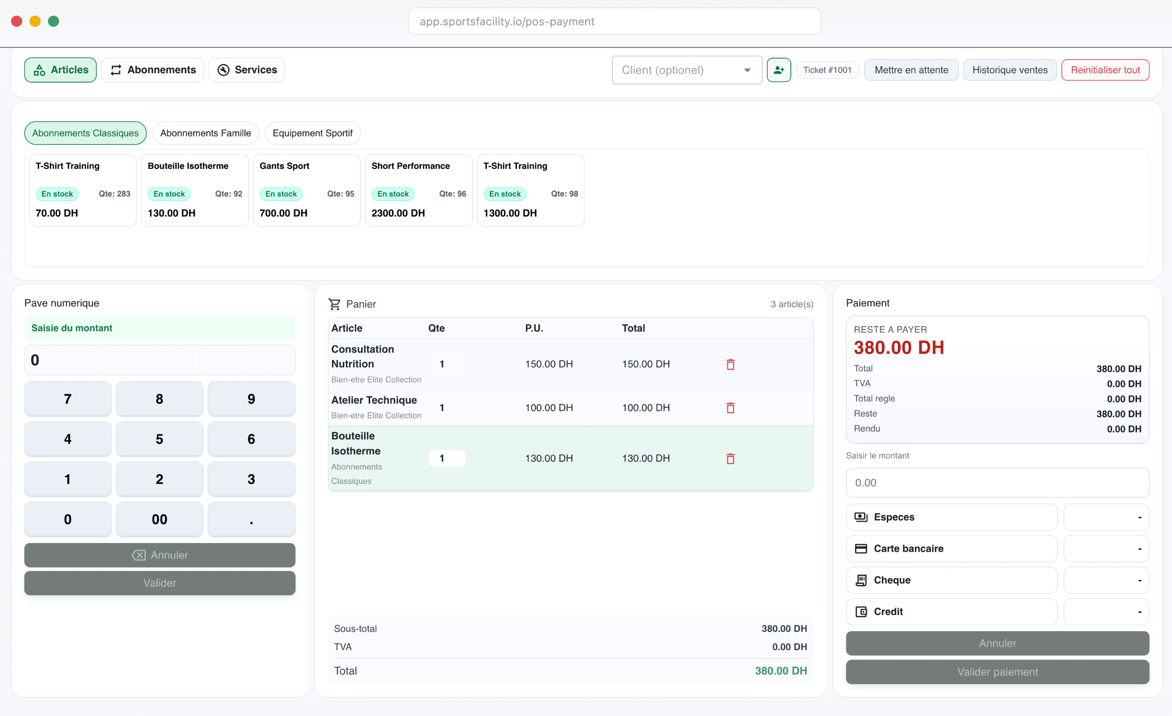Delete Consultation Nutrition via its trash icon
Viewport: 1172px width, 716px height.
(x=730, y=364)
